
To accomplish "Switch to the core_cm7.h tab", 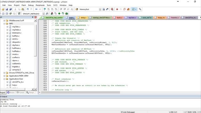I will [x=146, y=18].
